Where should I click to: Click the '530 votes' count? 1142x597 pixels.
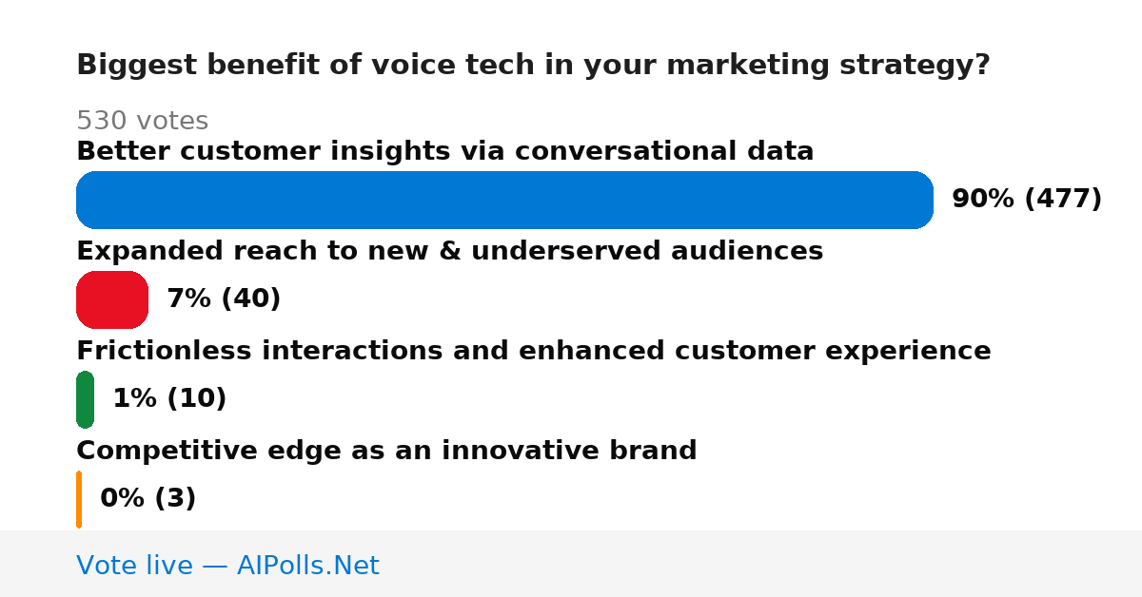142,121
